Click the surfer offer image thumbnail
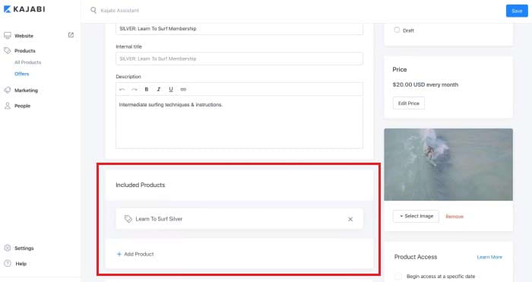This screenshot has height=282, width=532. click(x=448, y=165)
